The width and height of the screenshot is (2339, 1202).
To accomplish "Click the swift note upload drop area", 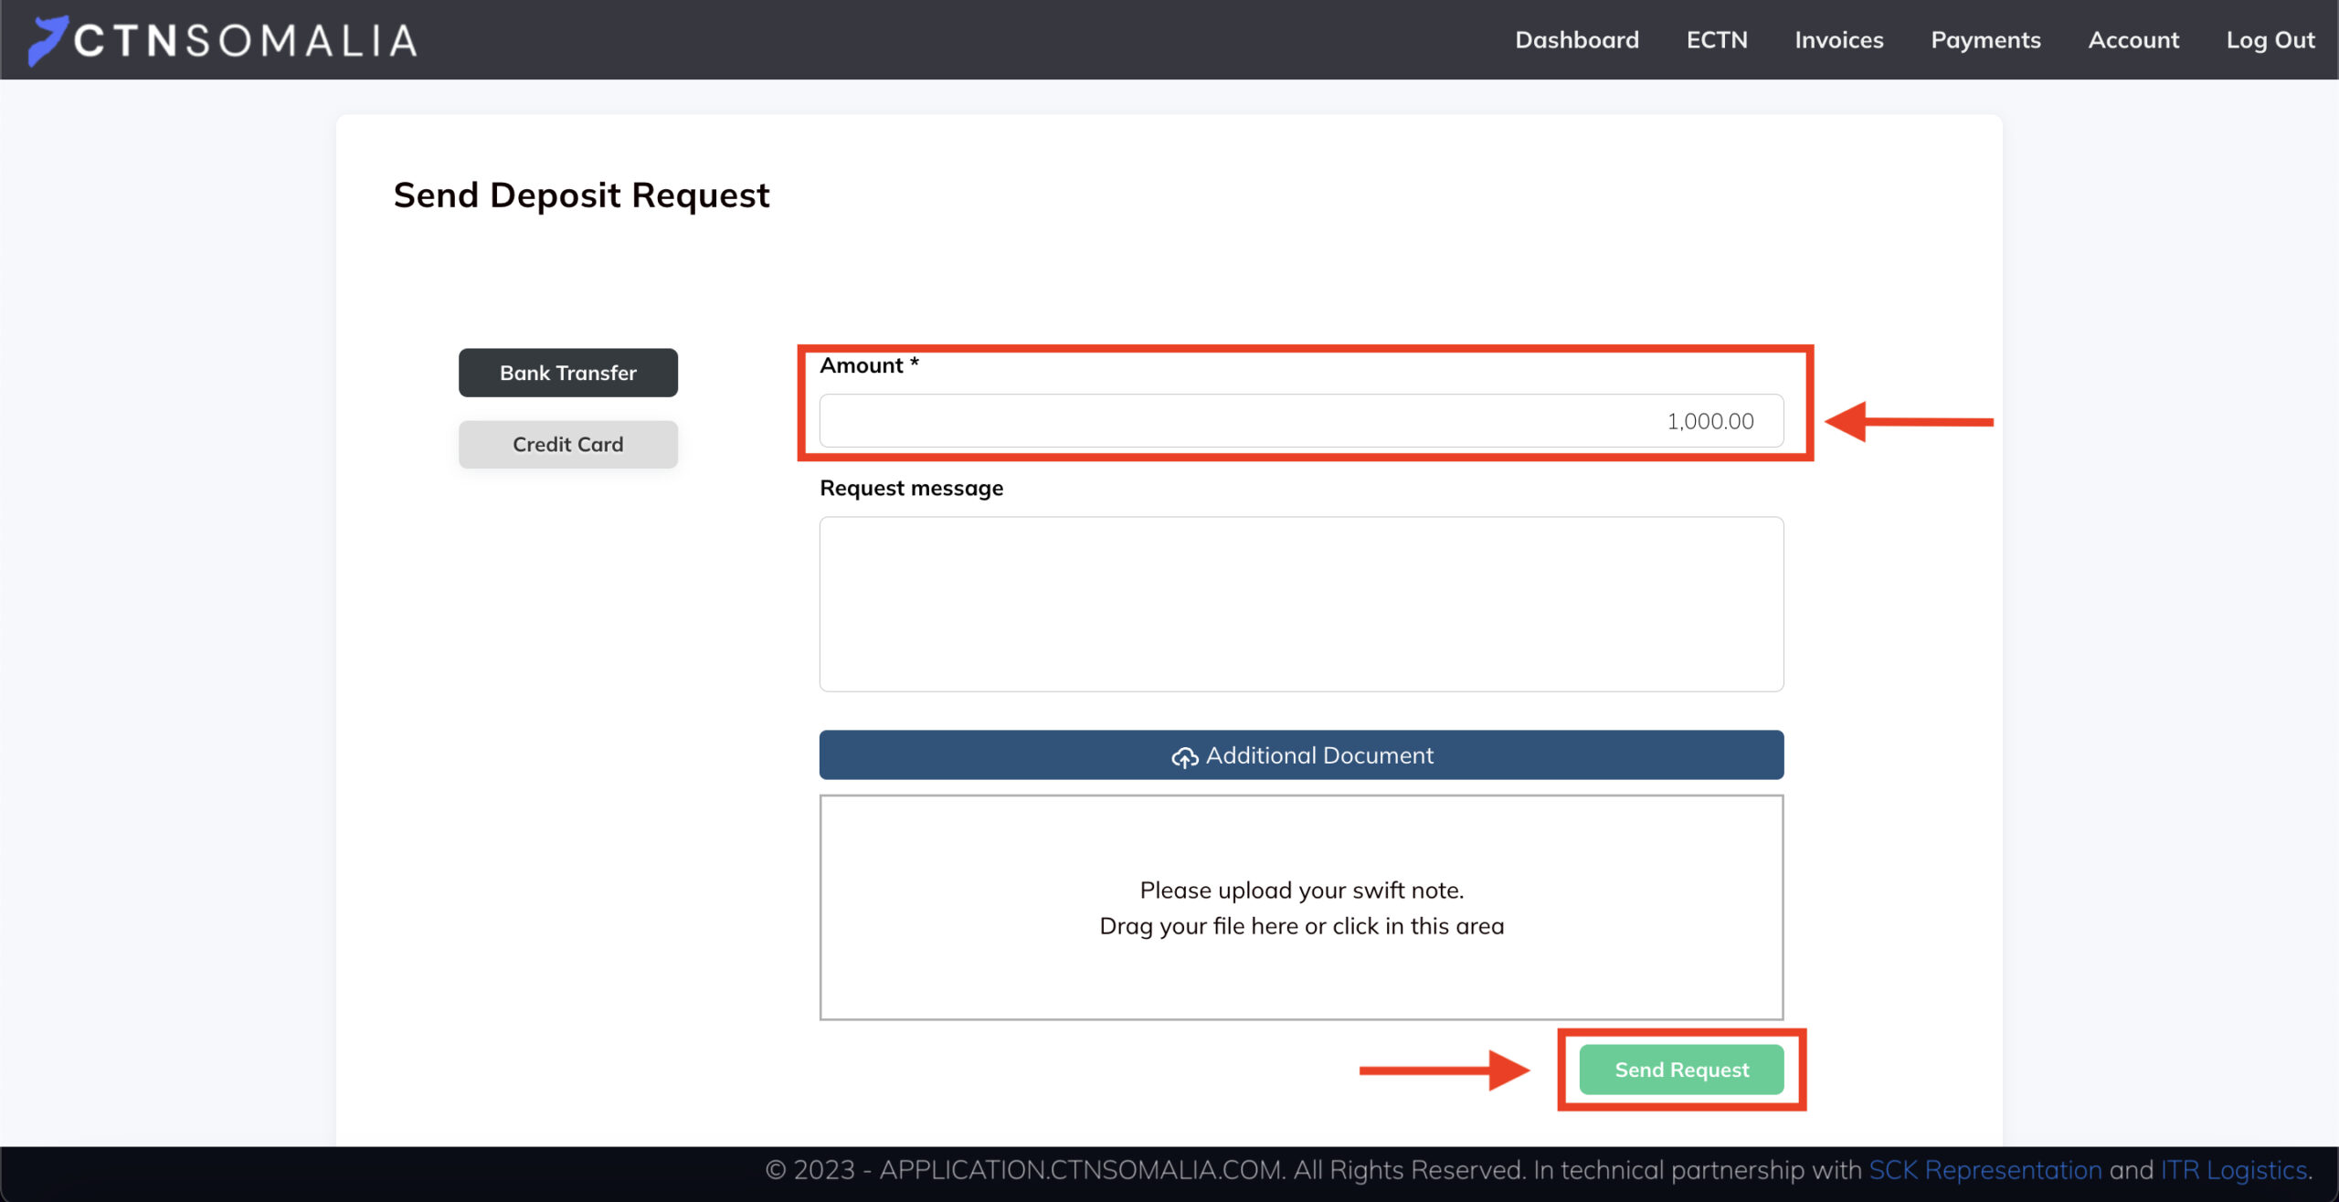I will (1301, 908).
